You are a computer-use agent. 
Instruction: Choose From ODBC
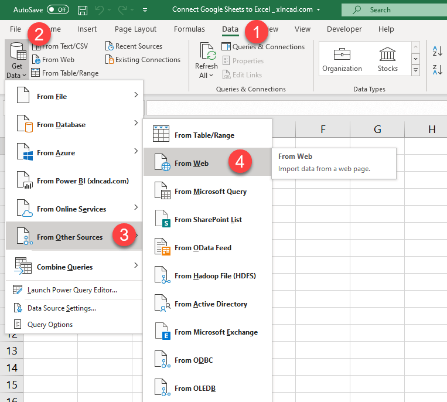207,360
